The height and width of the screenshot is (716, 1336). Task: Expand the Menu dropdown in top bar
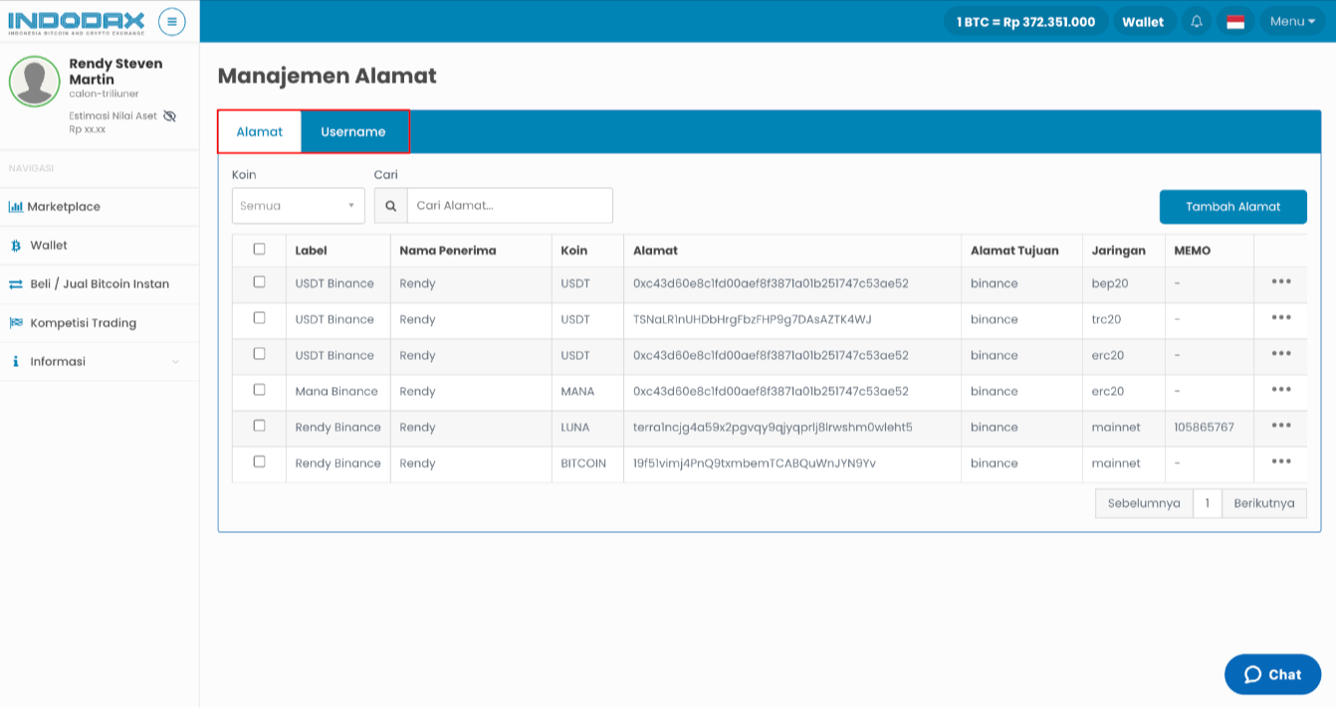(1292, 21)
